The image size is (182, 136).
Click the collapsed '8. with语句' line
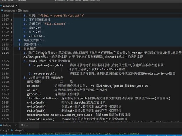click(x=34, y=36)
